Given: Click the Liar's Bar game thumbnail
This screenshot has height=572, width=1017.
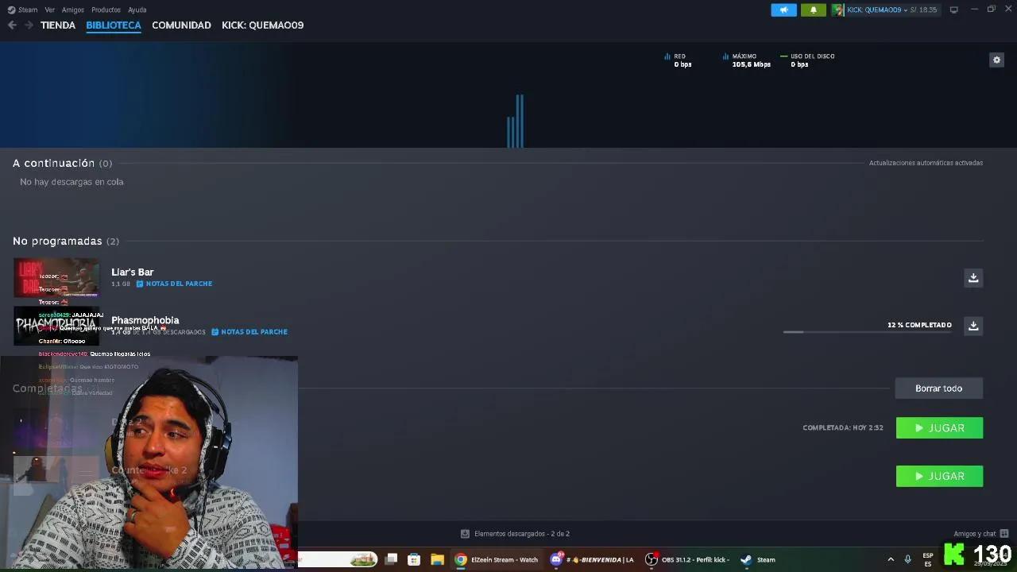Looking at the screenshot, I should pos(56,277).
